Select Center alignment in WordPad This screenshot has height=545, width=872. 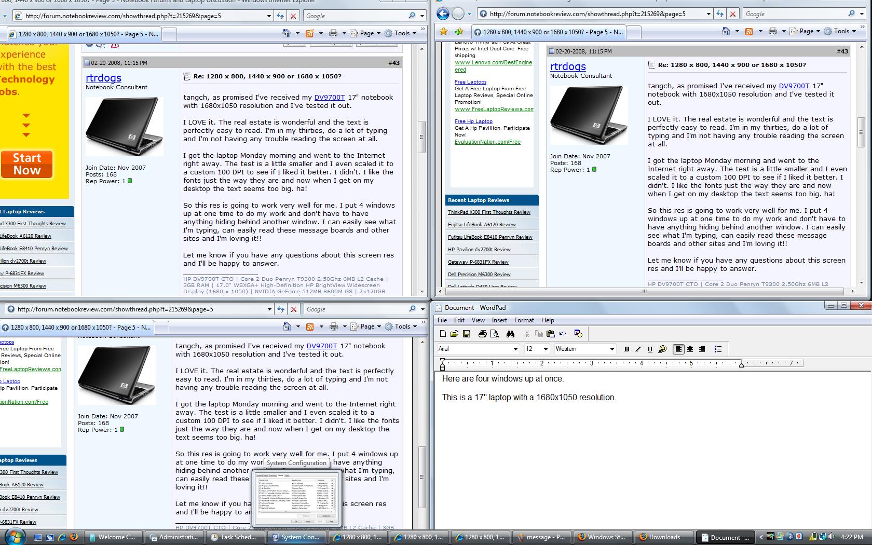pyautogui.click(x=690, y=349)
